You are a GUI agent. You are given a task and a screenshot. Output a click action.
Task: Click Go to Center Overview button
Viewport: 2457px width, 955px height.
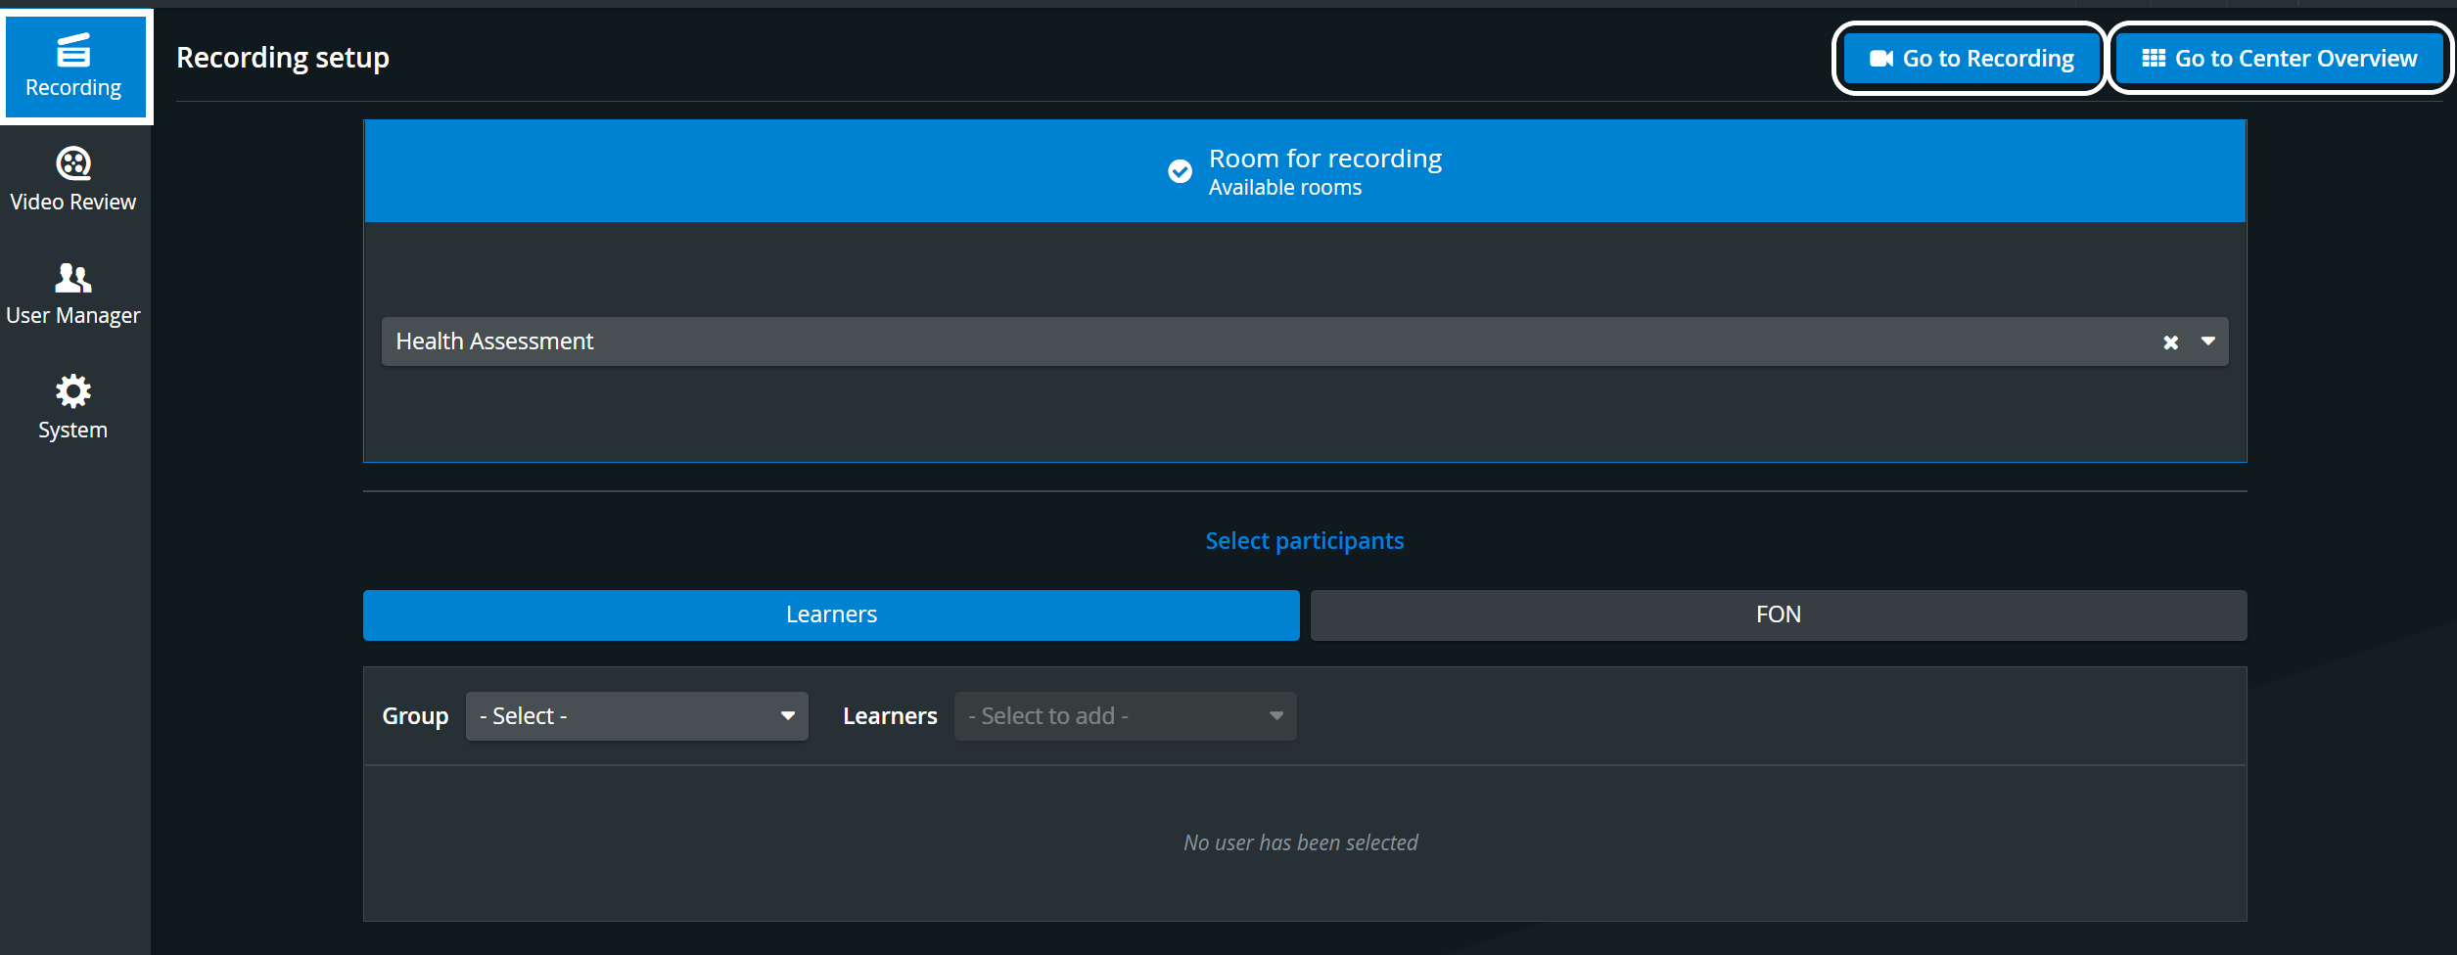coord(2279,59)
